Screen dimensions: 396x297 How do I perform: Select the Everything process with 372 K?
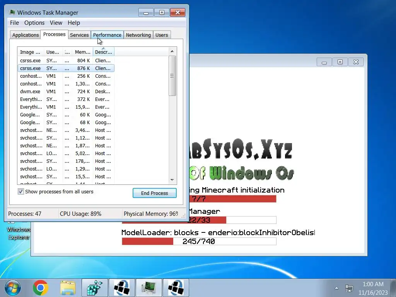pyautogui.click(x=66, y=99)
